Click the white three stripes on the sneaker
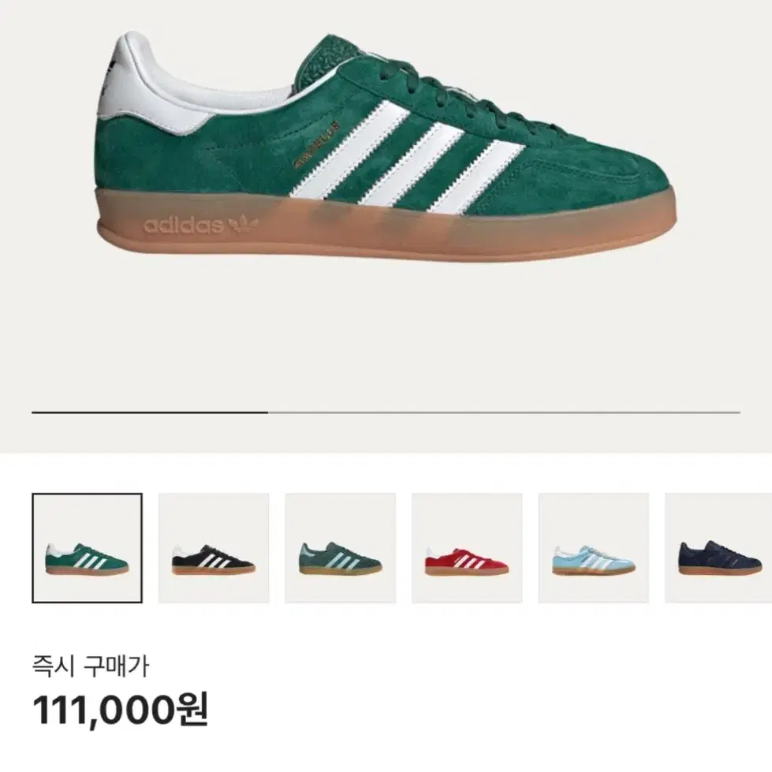The image size is (772, 772). pyautogui.click(x=407, y=157)
